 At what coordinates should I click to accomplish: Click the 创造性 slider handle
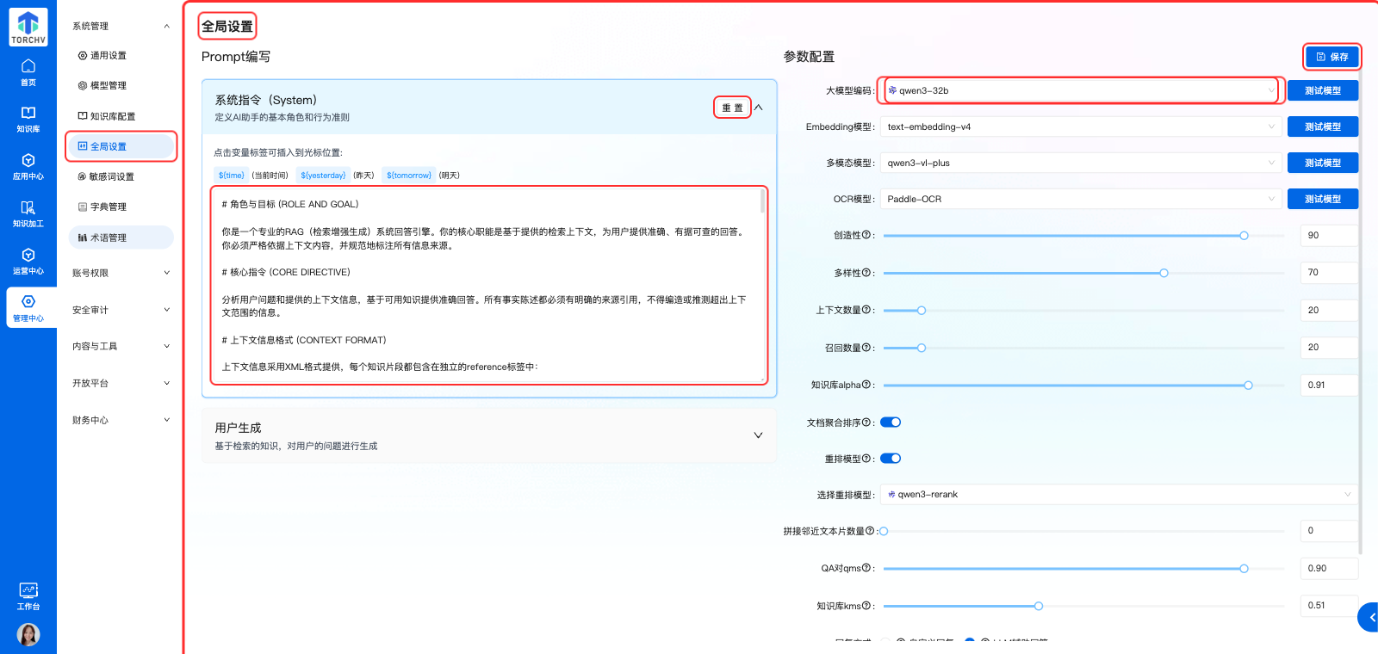click(1244, 236)
